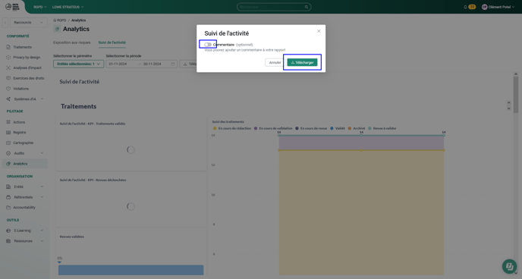Click the green Télécharger button

302,62
